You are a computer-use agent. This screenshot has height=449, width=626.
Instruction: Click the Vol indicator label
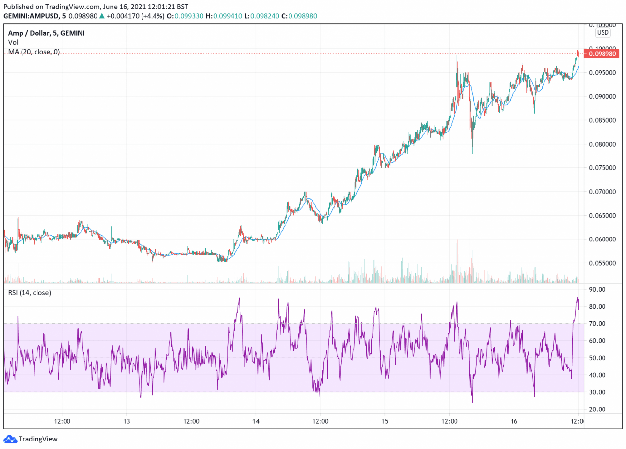click(x=13, y=42)
